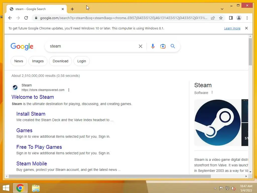Dismiss the Chrome update notice
Viewport: 257px width, 193px height.
(246, 28)
